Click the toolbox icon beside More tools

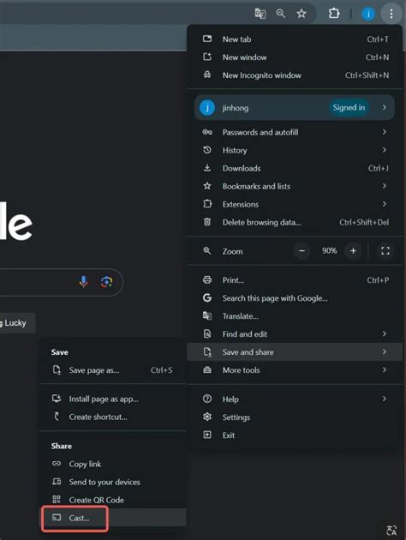(x=207, y=370)
